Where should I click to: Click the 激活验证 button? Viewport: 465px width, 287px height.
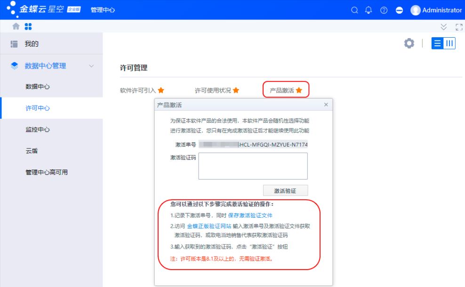coord(285,190)
